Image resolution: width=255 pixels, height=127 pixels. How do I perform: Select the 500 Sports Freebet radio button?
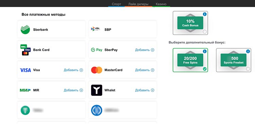coord(248,69)
